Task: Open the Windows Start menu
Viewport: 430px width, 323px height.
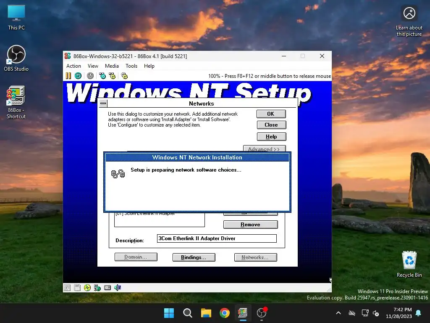Action: [x=169, y=313]
